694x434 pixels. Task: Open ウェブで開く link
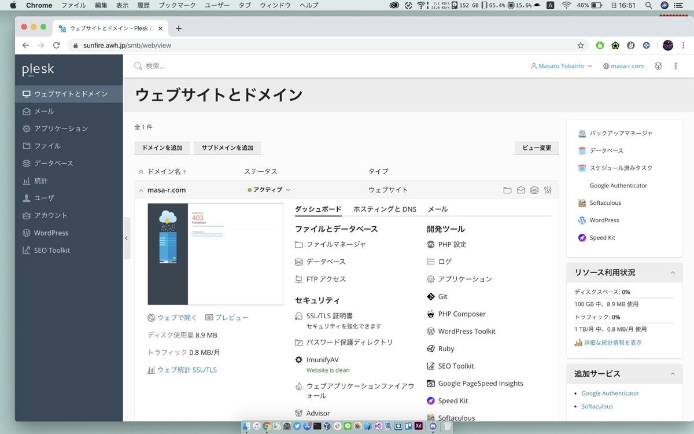(173, 318)
